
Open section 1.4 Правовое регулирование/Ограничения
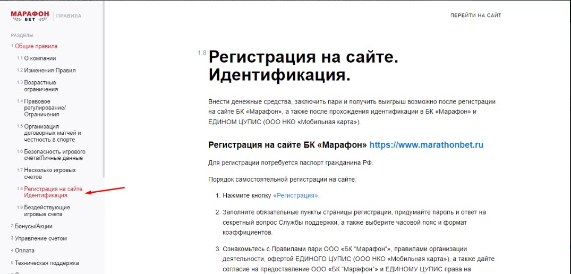tap(45, 108)
